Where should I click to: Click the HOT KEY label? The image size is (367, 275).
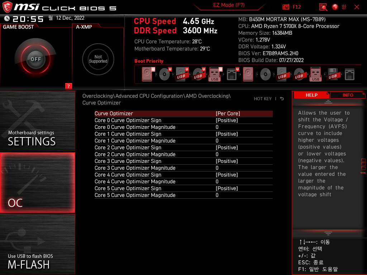click(x=263, y=99)
